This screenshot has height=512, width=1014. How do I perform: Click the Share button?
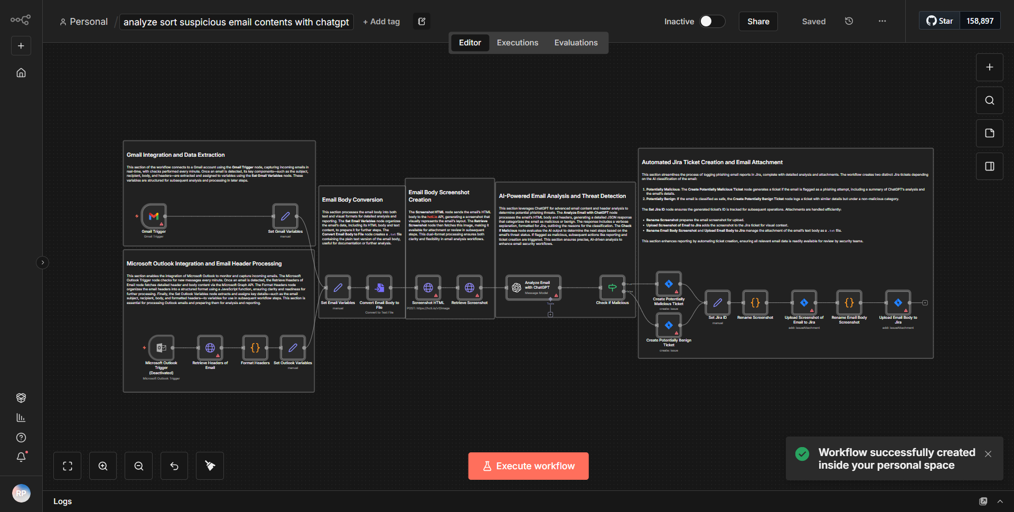click(x=757, y=21)
